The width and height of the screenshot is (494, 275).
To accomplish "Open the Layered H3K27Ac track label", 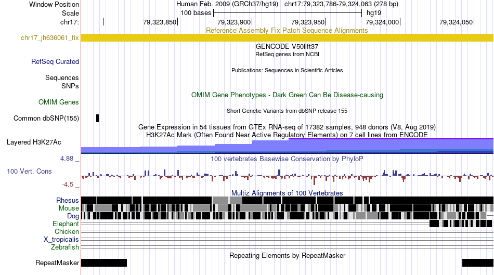I will coord(34,142).
